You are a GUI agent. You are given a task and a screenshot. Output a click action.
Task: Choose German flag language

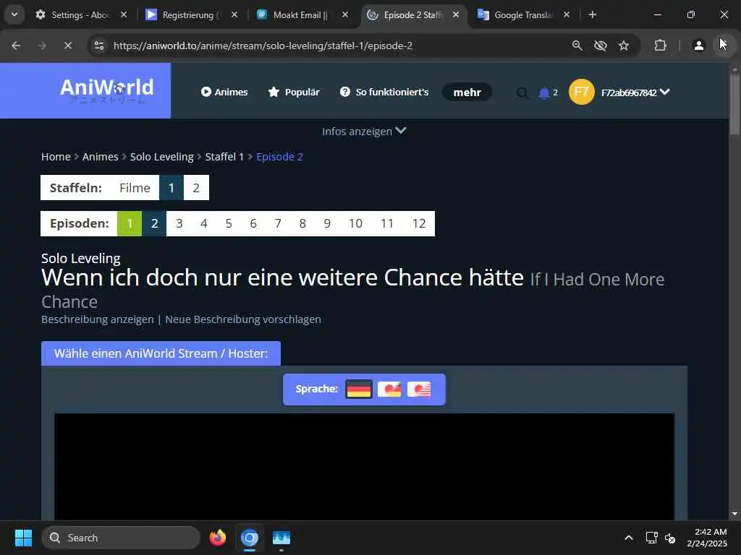[x=359, y=390]
